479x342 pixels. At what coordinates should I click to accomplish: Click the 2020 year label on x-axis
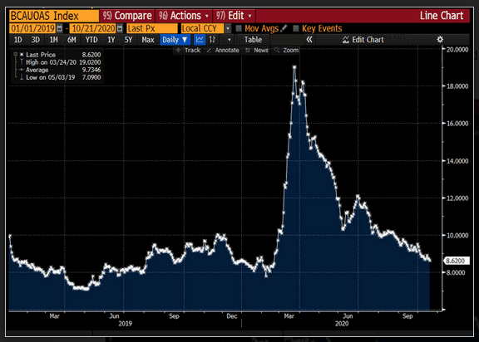pyautogui.click(x=342, y=324)
